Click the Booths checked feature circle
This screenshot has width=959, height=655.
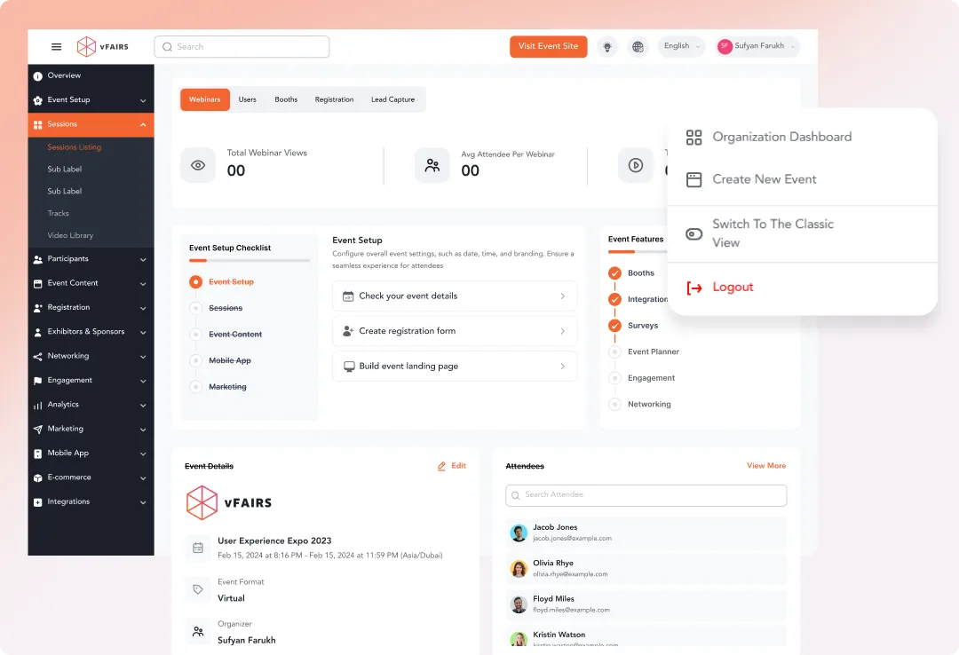coord(614,273)
